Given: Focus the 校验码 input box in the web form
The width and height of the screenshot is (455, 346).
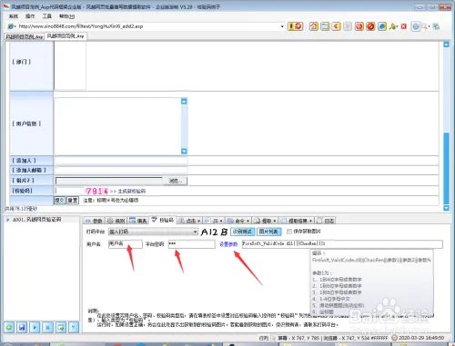Looking at the screenshot, I should 70,191.
